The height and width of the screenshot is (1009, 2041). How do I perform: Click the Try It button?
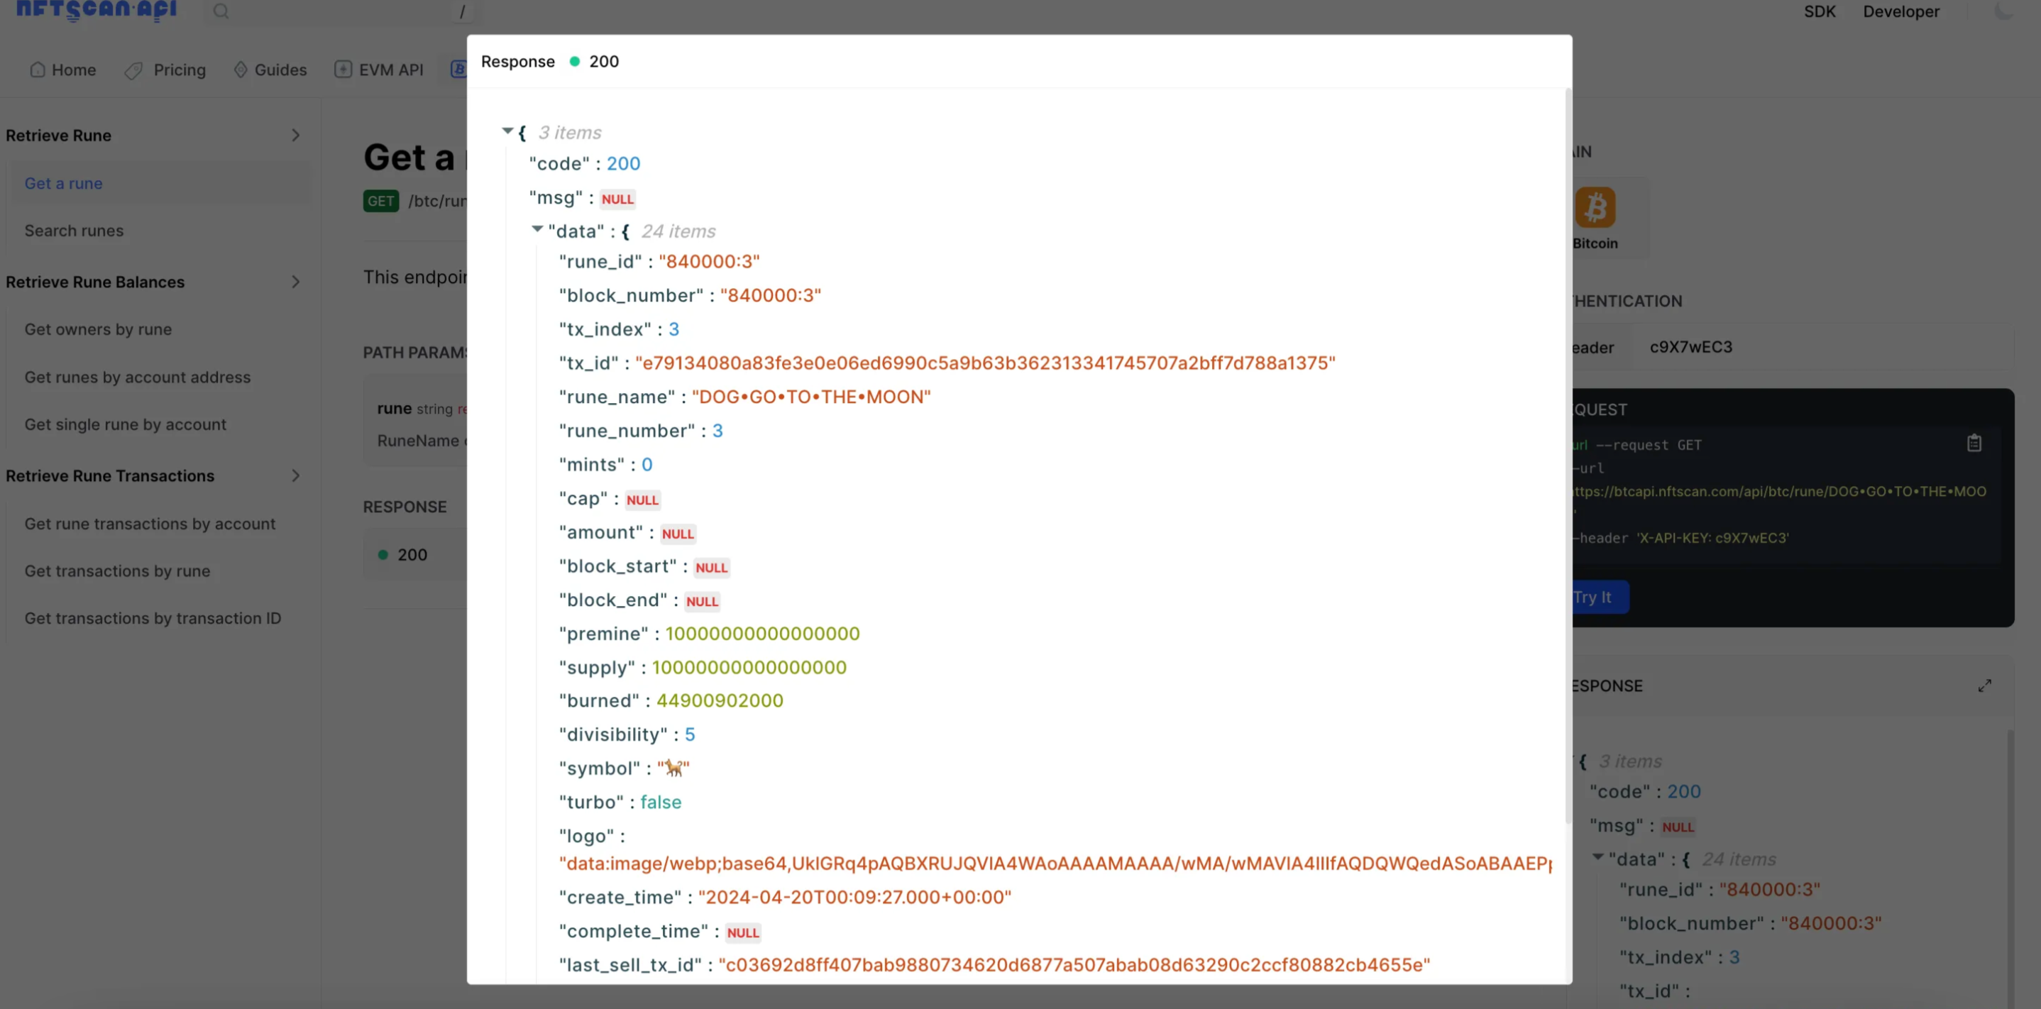pyautogui.click(x=1599, y=597)
